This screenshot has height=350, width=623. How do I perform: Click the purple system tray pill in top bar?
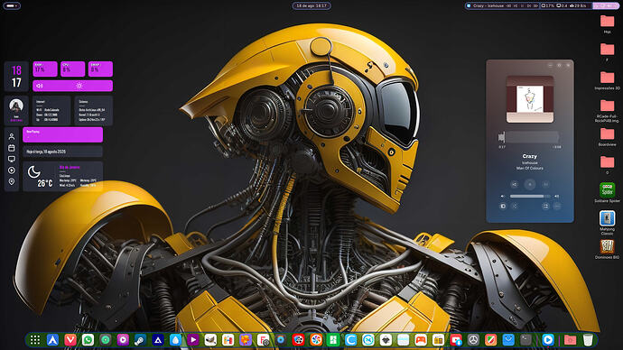coord(606,5)
